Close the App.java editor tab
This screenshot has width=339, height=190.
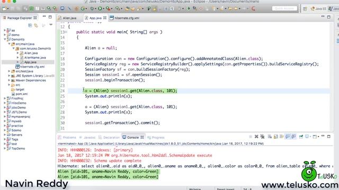point(105,18)
